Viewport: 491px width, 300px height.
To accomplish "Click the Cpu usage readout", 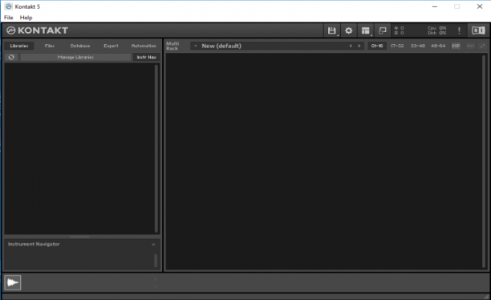I will pos(436,28).
